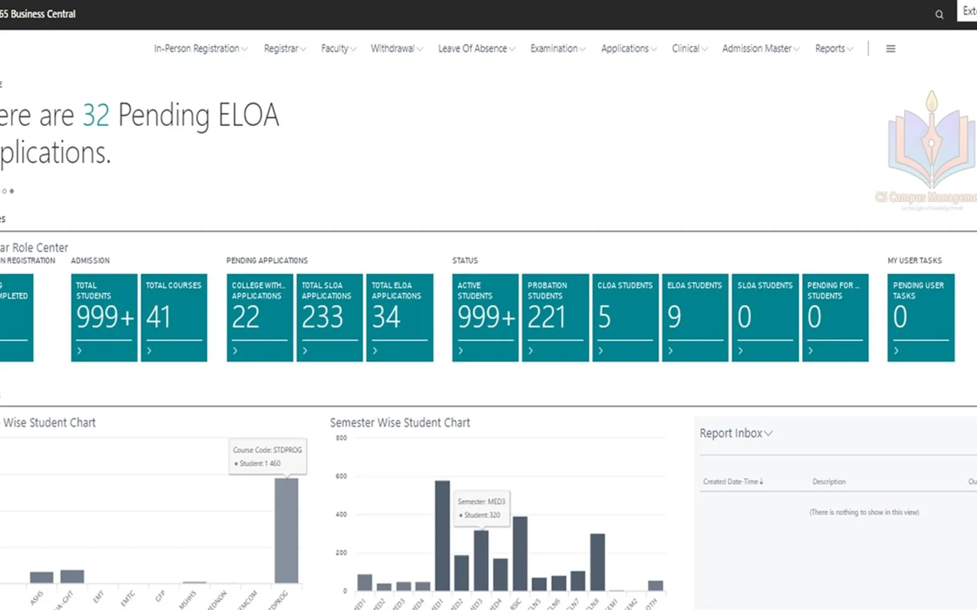977x610 pixels.
Task: Expand the Withdrawal menu
Action: tap(397, 49)
